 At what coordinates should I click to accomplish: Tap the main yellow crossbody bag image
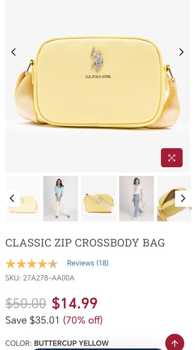[x=98, y=86]
